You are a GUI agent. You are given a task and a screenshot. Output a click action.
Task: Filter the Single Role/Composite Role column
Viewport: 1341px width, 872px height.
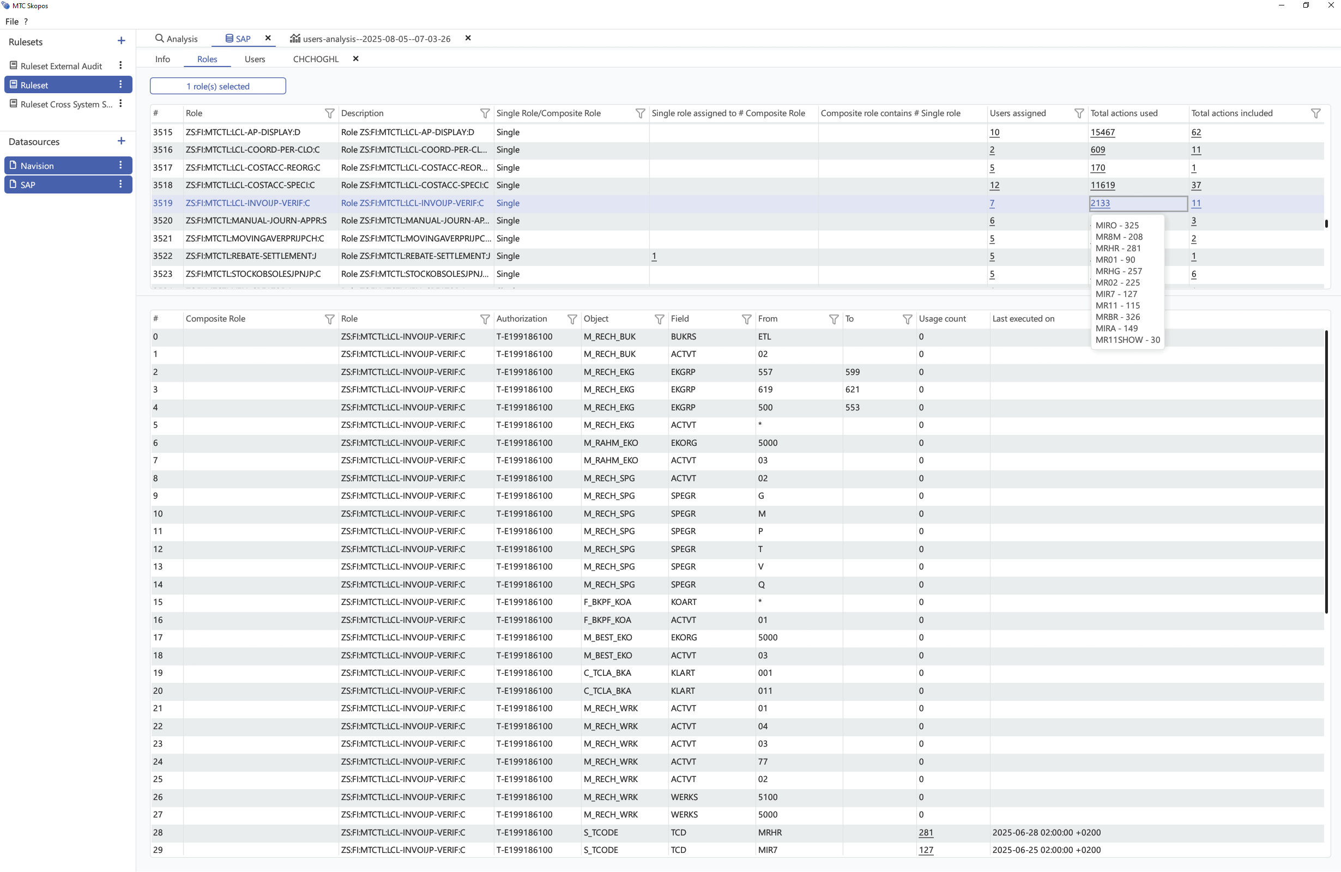(640, 113)
